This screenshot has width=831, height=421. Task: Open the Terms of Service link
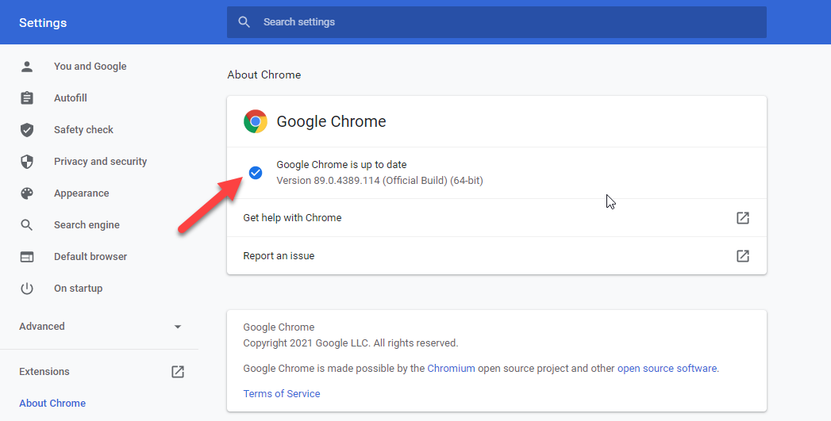tap(282, 393)
